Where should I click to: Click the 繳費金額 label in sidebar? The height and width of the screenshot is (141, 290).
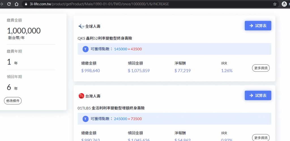[x=14, y=20]
